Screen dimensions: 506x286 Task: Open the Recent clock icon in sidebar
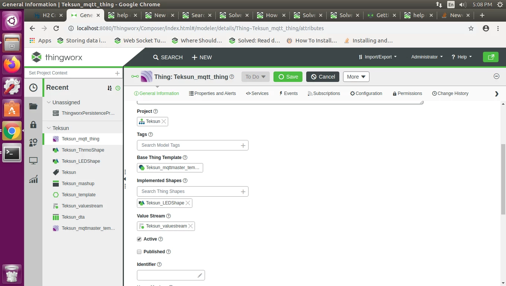pos(33,88)
